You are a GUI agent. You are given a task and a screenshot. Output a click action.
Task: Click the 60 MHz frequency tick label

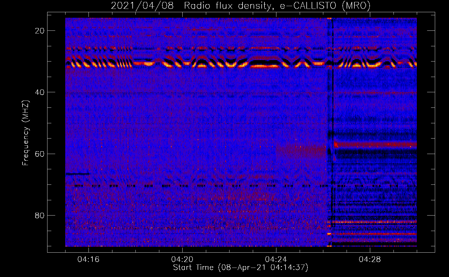40,154
